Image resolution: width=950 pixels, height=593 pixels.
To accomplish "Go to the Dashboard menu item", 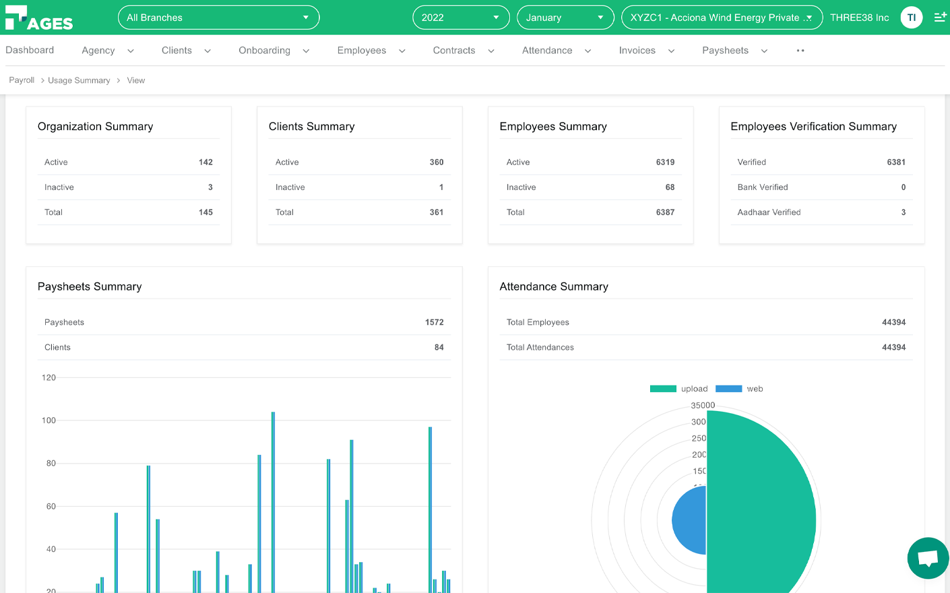I will coord(30,51).
